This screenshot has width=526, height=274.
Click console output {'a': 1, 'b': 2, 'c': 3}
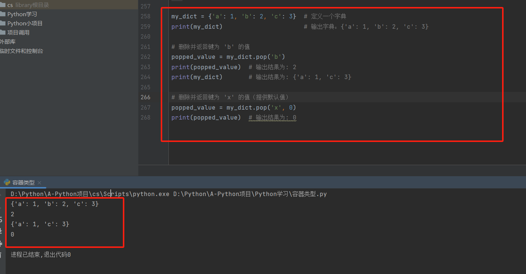tap(55, 204)
